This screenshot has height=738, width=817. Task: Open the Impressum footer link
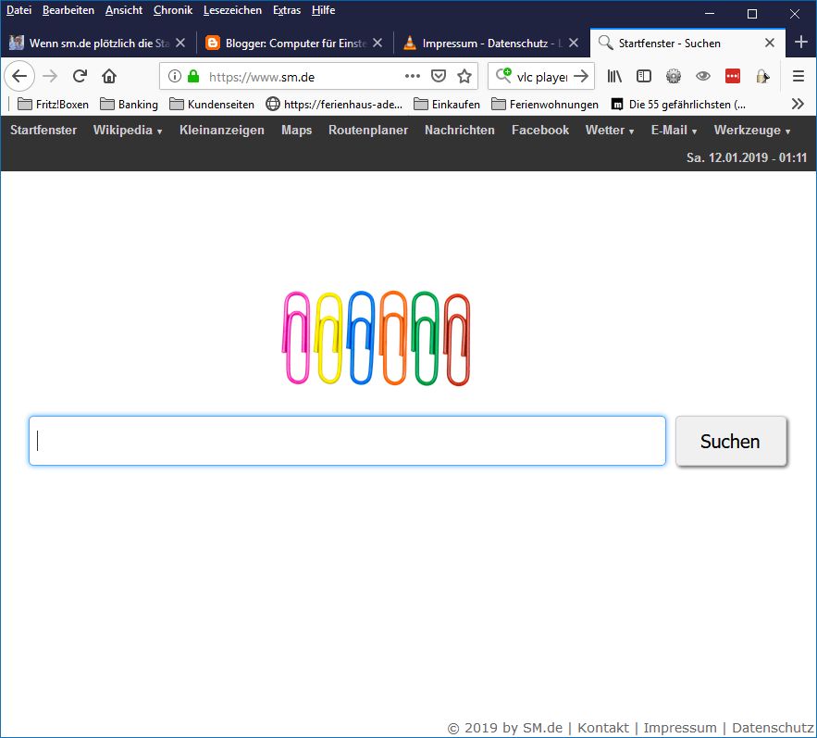[680, 728]
